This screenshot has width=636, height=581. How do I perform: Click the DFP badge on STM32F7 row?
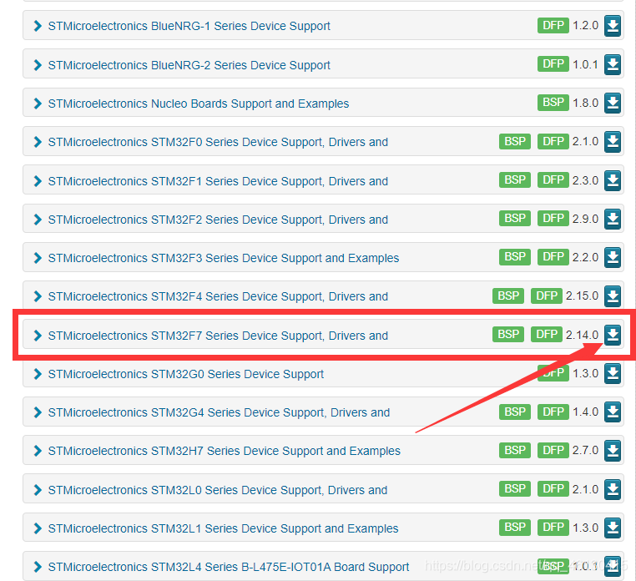click(547, 335)
